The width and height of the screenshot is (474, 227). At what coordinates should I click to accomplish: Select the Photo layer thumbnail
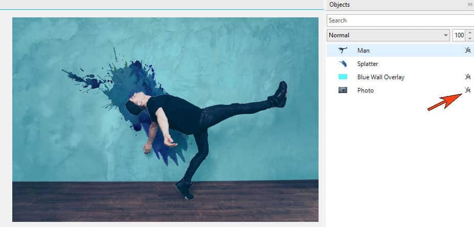[x=343, y=90]
